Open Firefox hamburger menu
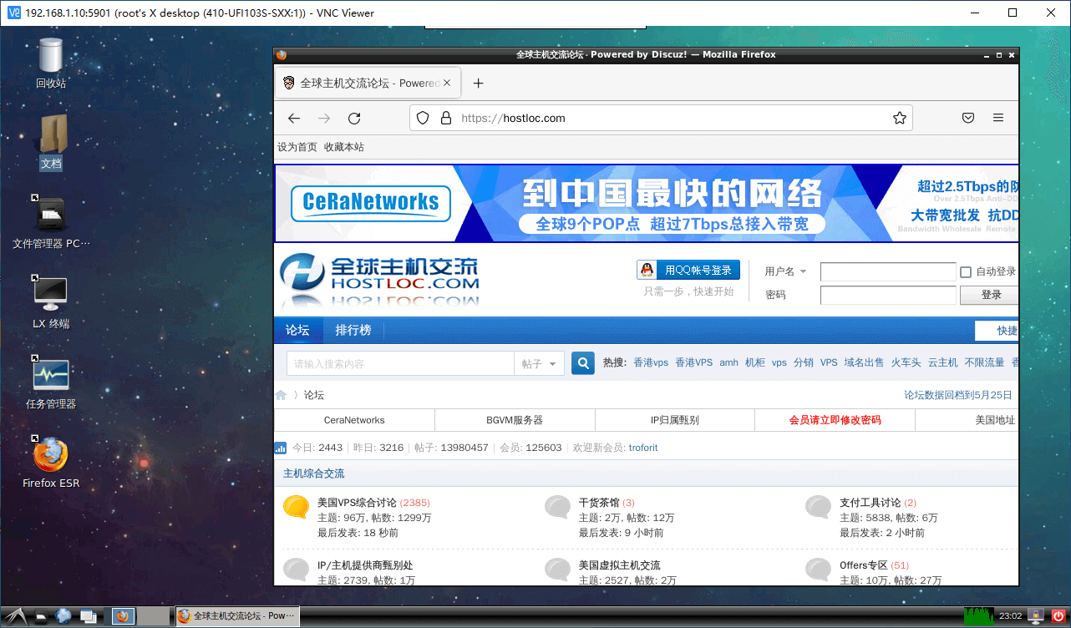 tap(998, 119)
